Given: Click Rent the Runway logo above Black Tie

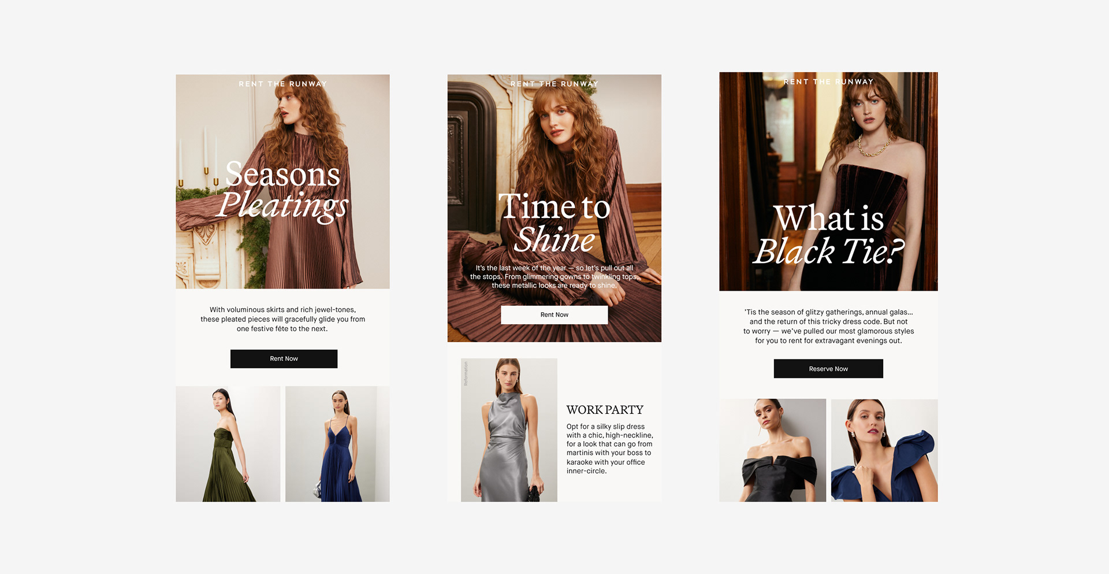Looking at the screenshot, I should tap(828, 82).
